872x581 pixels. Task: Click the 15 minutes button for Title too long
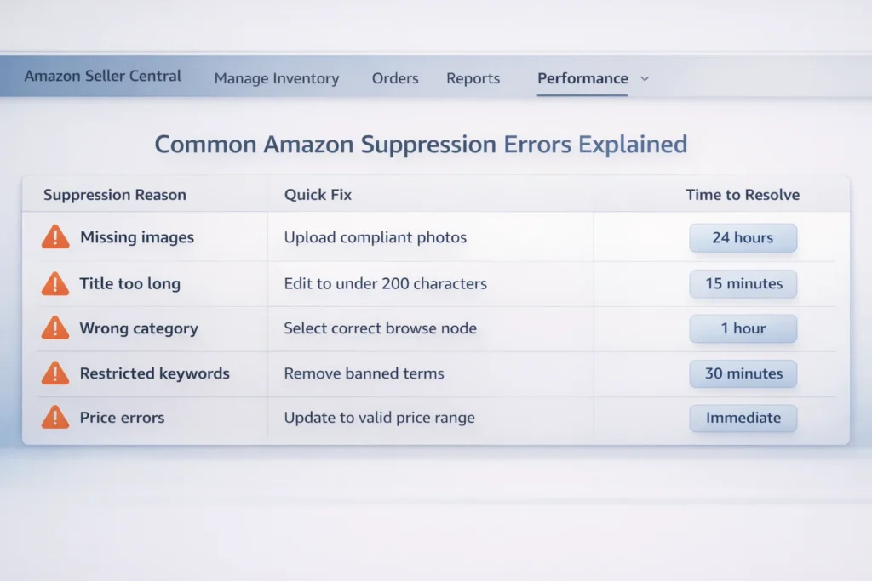click(x=743, y=283)
